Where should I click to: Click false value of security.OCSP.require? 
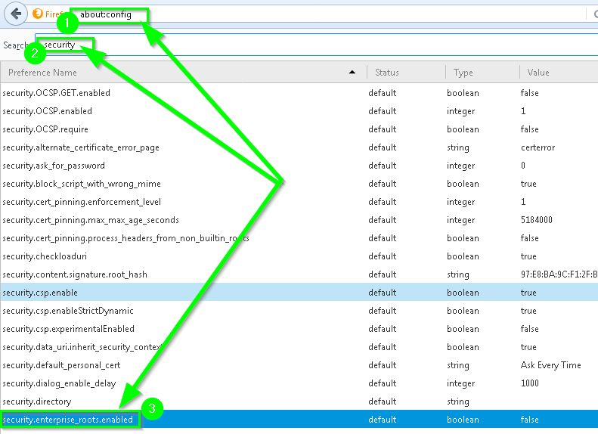(529, 129)
